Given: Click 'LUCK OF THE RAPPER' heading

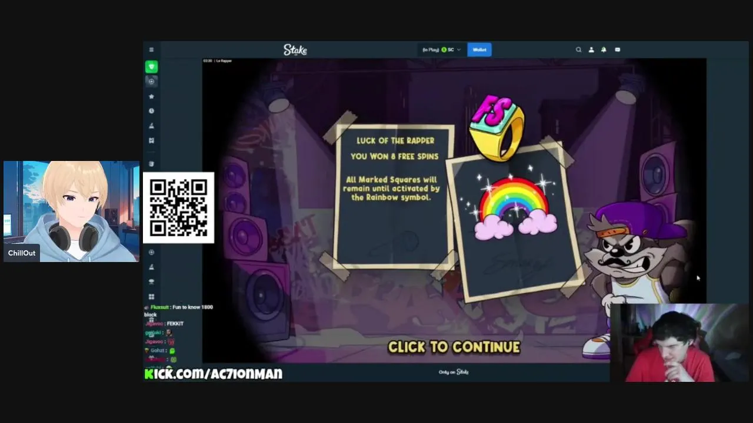Looking at the screenshot, I should click(395, 141).
